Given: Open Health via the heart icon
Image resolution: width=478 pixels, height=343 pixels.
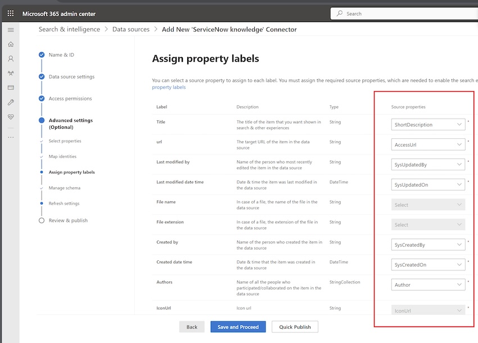Looking at the screenshot, I should [x=10, y=116].
